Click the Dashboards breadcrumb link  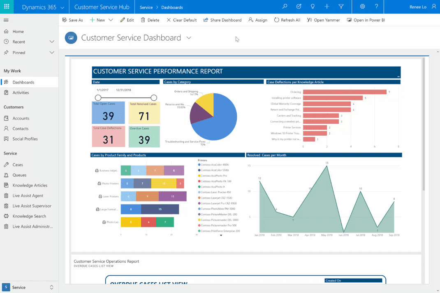172,7
